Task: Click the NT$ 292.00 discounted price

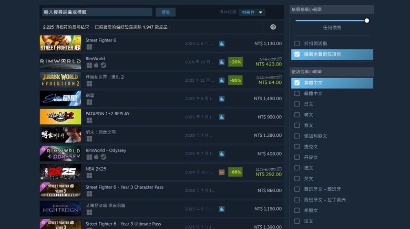Action: [x=269, y=174]
